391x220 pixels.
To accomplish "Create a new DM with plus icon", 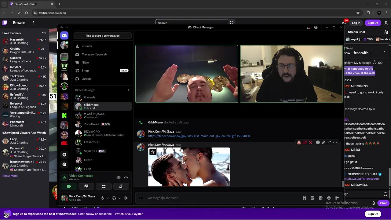I will [x=128, y=90].
